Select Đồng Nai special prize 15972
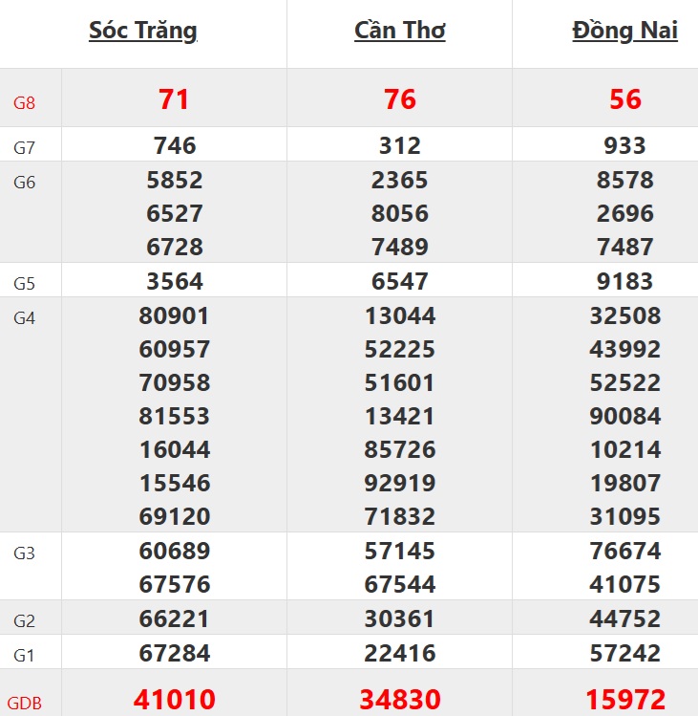This screenshot has width=698, height=716. (624, 700)
